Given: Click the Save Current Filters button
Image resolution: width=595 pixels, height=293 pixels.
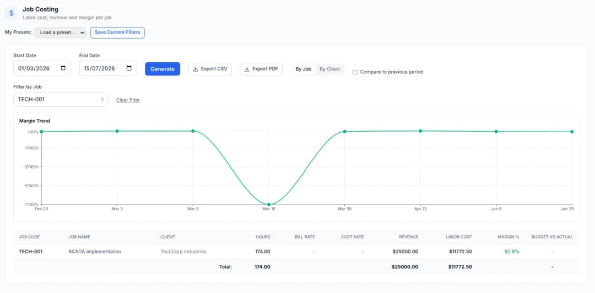Looking at the screenshot, I should [117, 32].
